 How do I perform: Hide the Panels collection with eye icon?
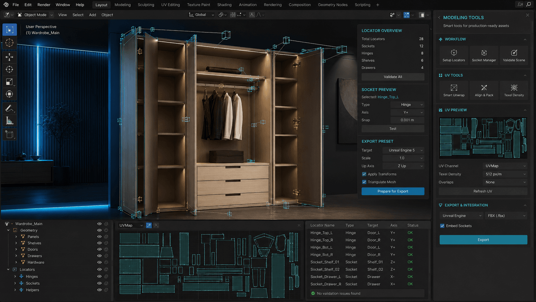tap(99, 237)
